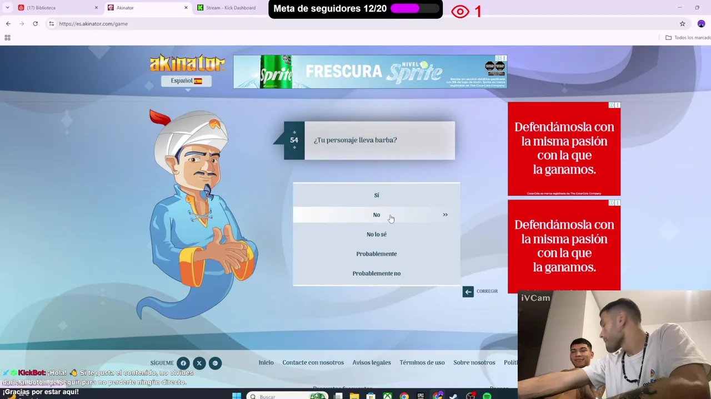This screenshot has width=711, height=399.
Task: Answer "Sí" to the beard question
Action: pyautogui.click(x=376, y=195)
